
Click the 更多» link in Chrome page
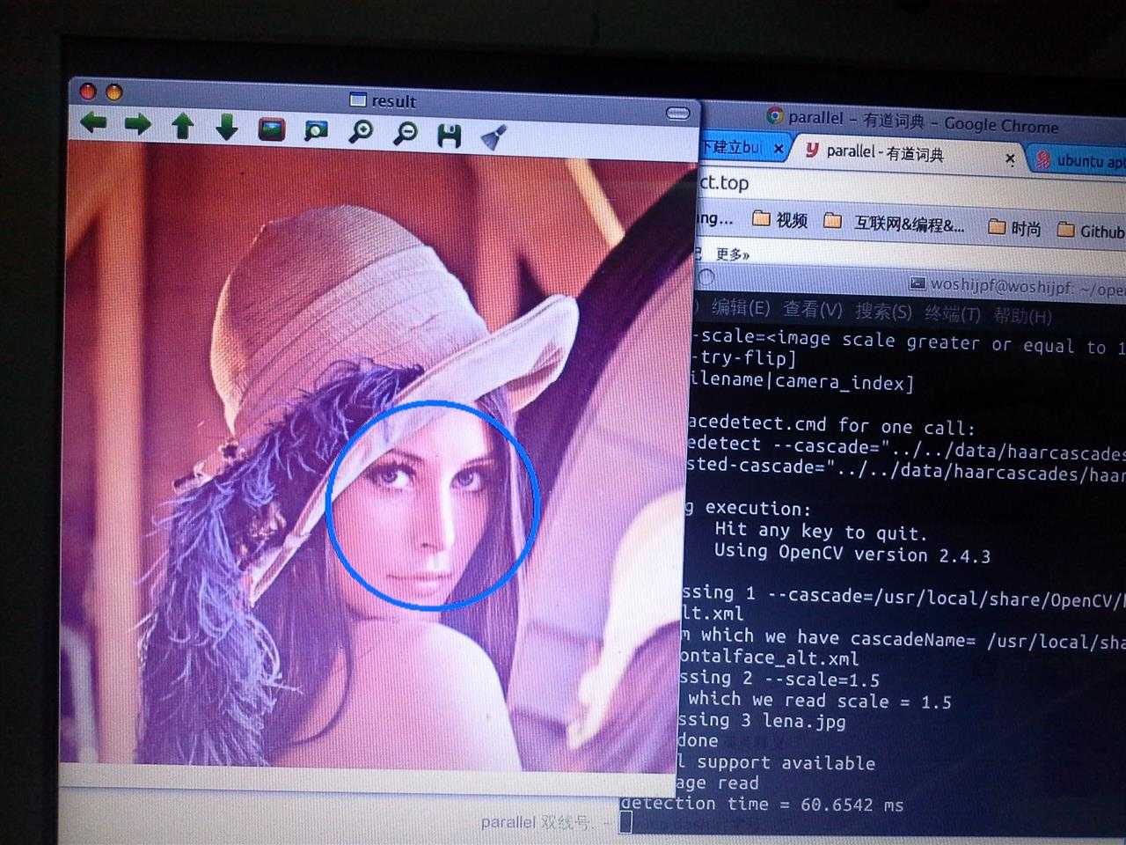click(x=732, y=254)
